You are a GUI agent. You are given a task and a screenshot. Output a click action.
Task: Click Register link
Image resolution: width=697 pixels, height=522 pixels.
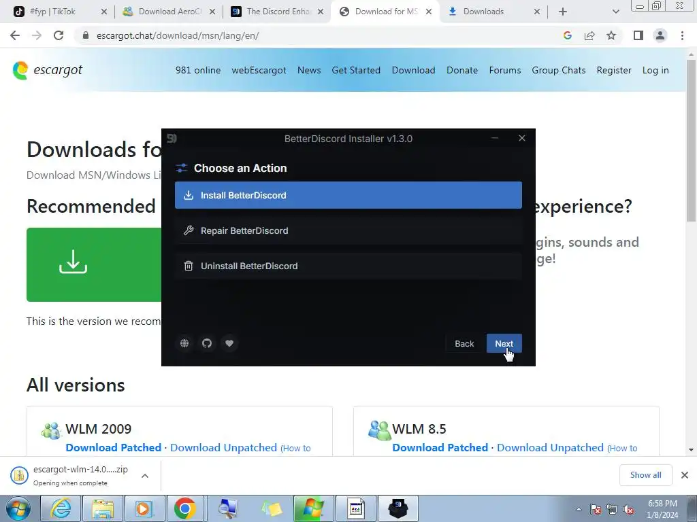(614, 70)
